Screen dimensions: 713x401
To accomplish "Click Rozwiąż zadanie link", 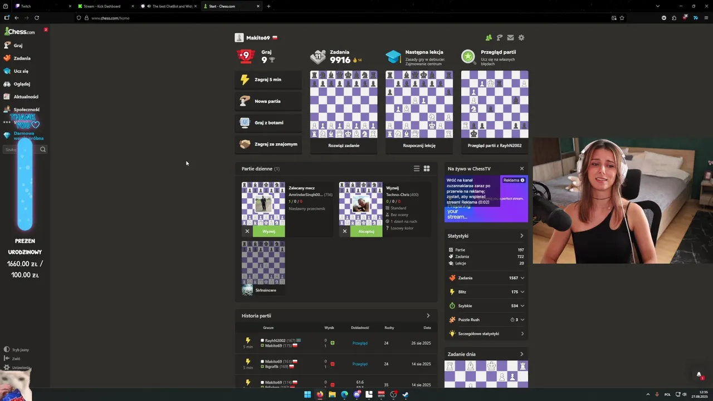I will click(344, 145).
